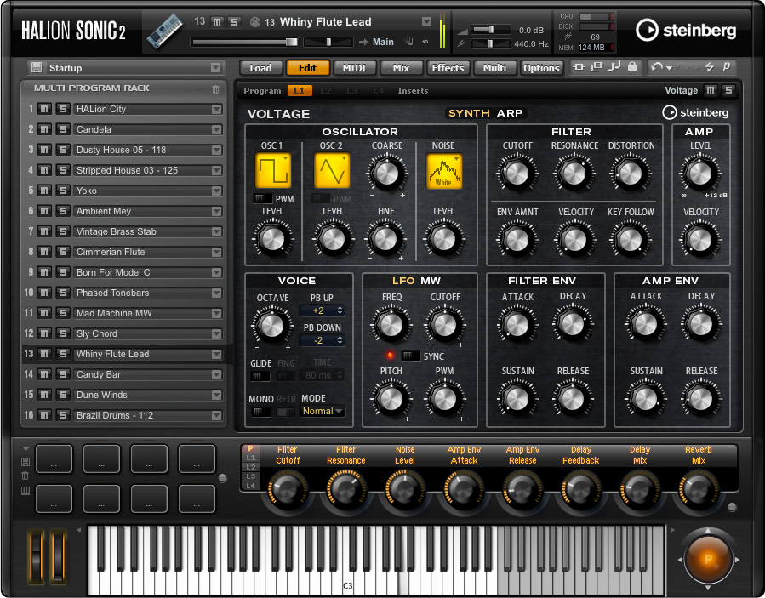Image resolution: width=765 pixels, height=598 pixels.
Task: Open the Inserts tab
Action: [413, 91]
